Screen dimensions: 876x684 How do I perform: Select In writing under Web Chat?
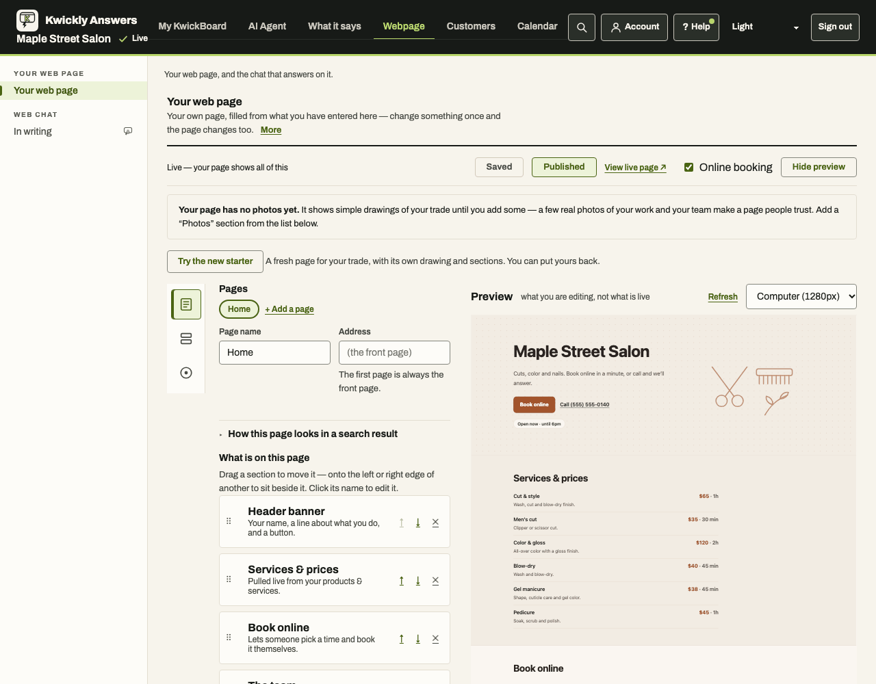tap(73, 131)
